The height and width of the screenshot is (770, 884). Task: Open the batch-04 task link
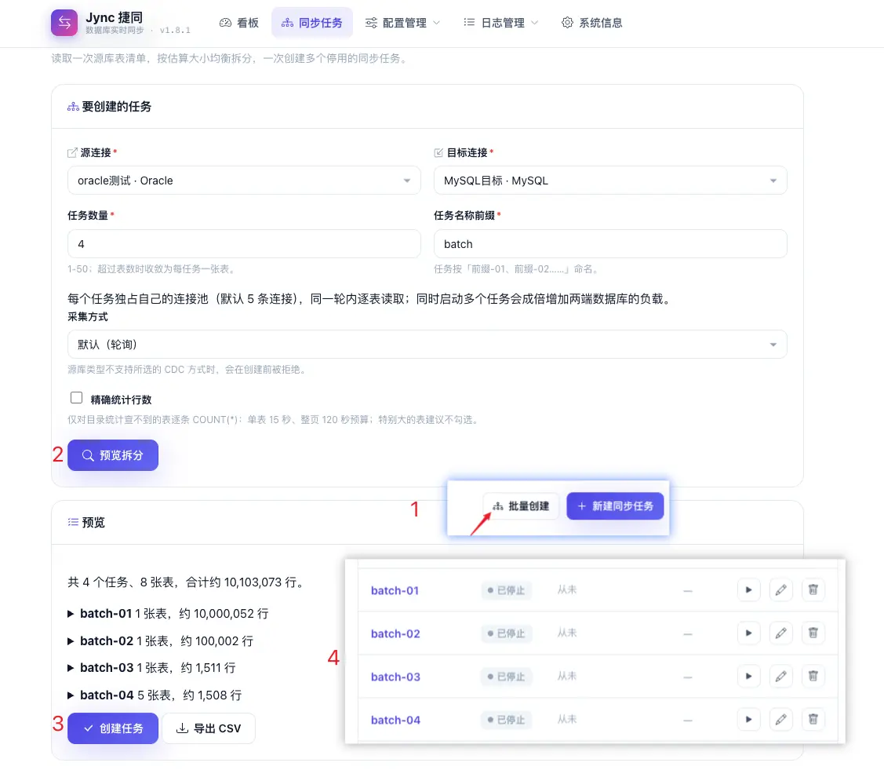point(395,720)
